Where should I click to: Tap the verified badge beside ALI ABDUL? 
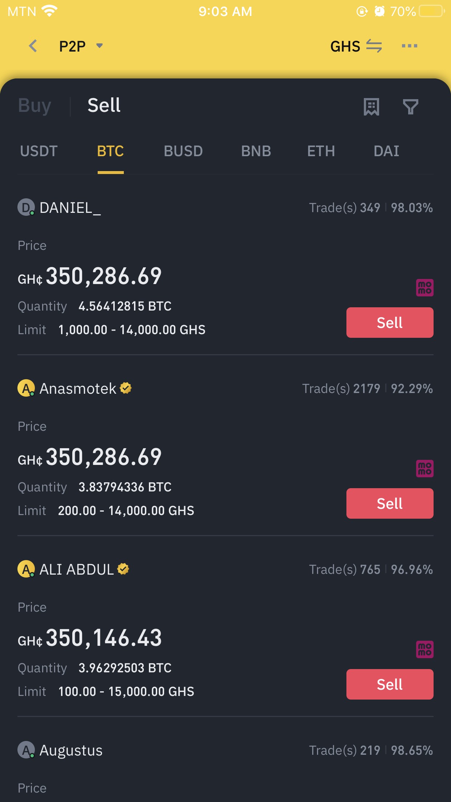[x=123, y=569]
